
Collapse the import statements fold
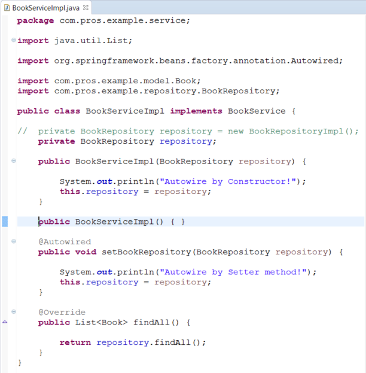tap(14, 40)
